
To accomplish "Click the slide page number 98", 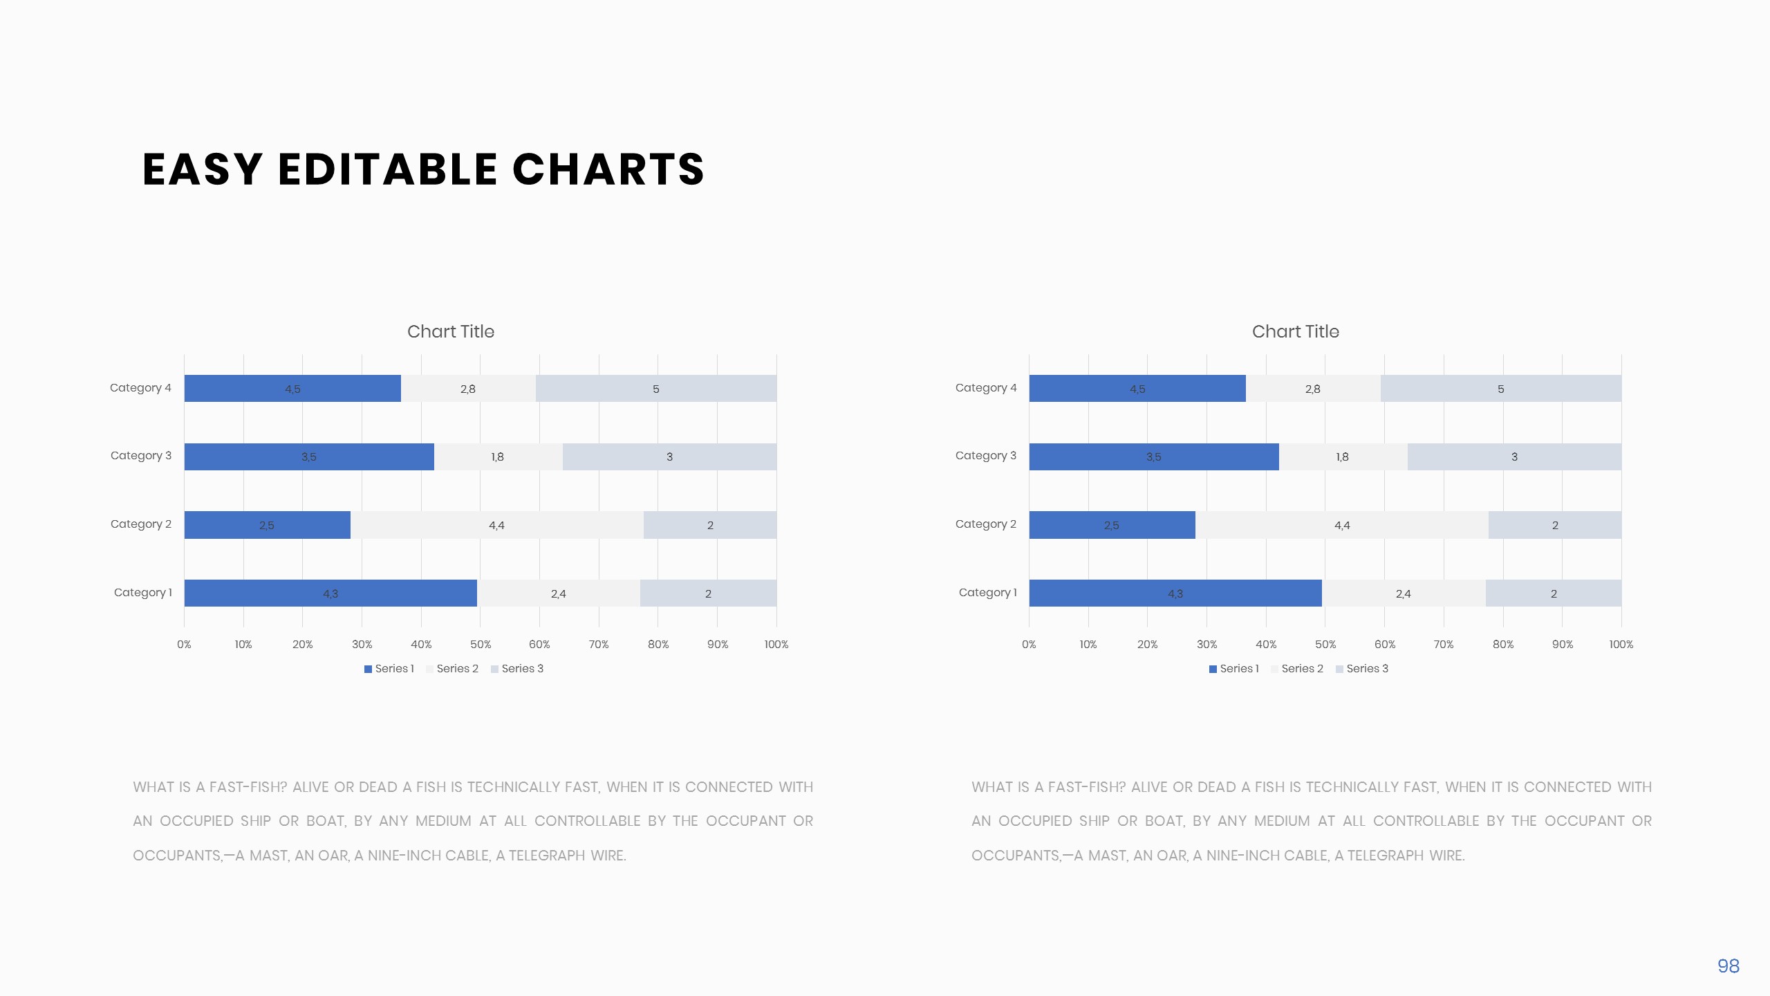I will pyautogui.click(x=1728, y=966).
